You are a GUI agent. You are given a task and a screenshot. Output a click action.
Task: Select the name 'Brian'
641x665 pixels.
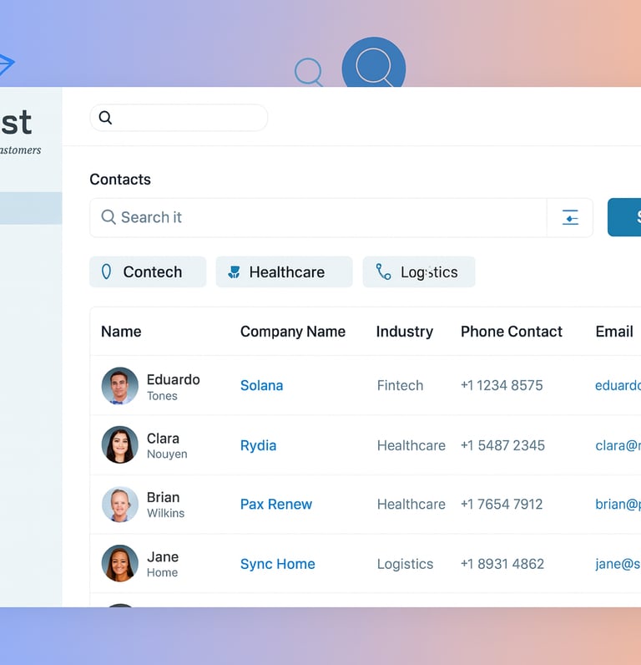163,497
